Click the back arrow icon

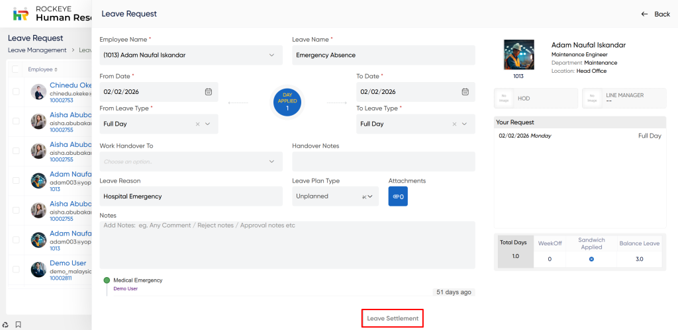click(x=644, y=14)
